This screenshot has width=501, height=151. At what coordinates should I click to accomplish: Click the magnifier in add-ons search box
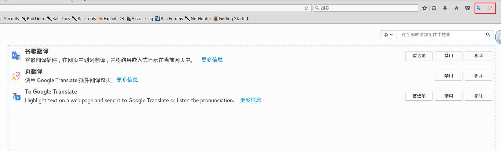(x=488, y=35)
